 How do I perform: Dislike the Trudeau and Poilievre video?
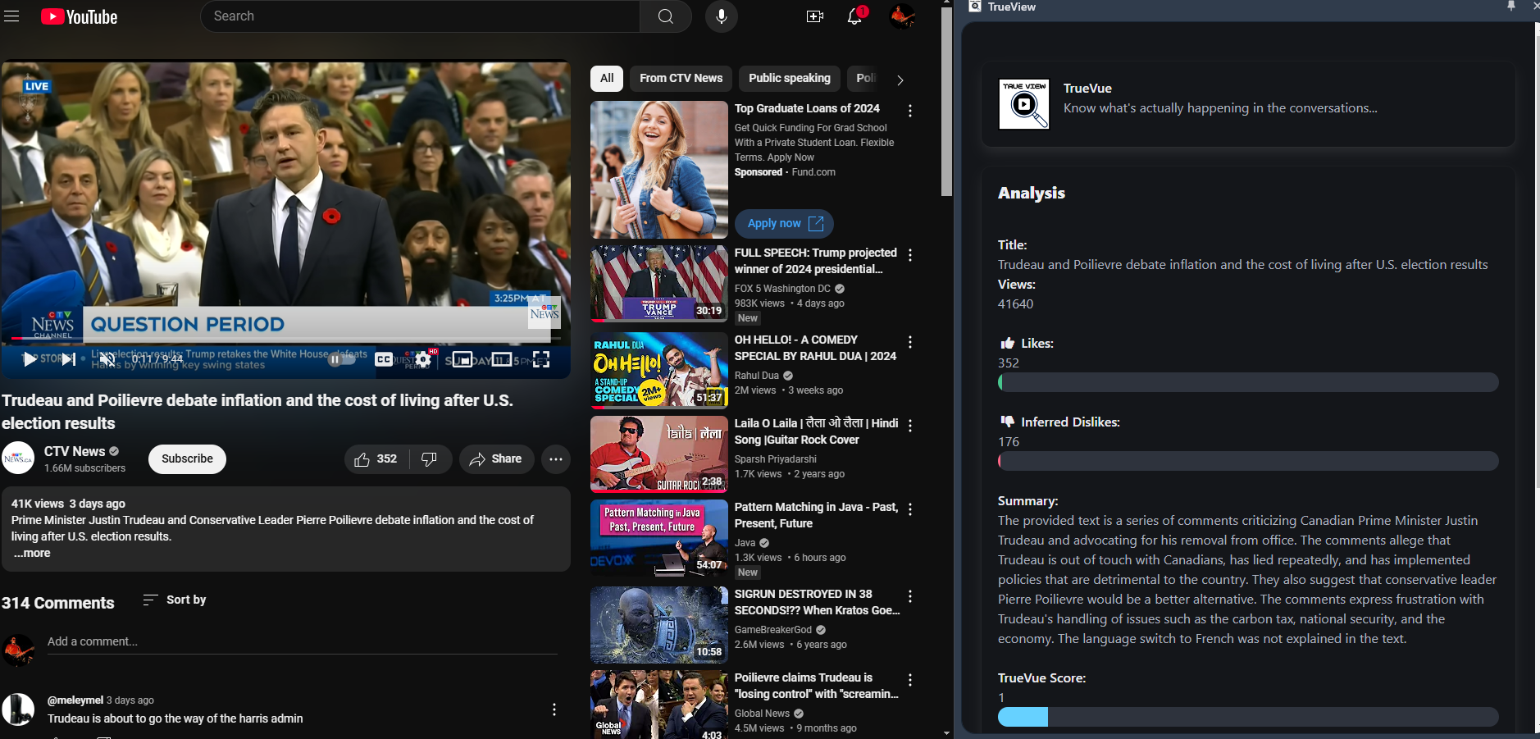click(x=429, y=459)
